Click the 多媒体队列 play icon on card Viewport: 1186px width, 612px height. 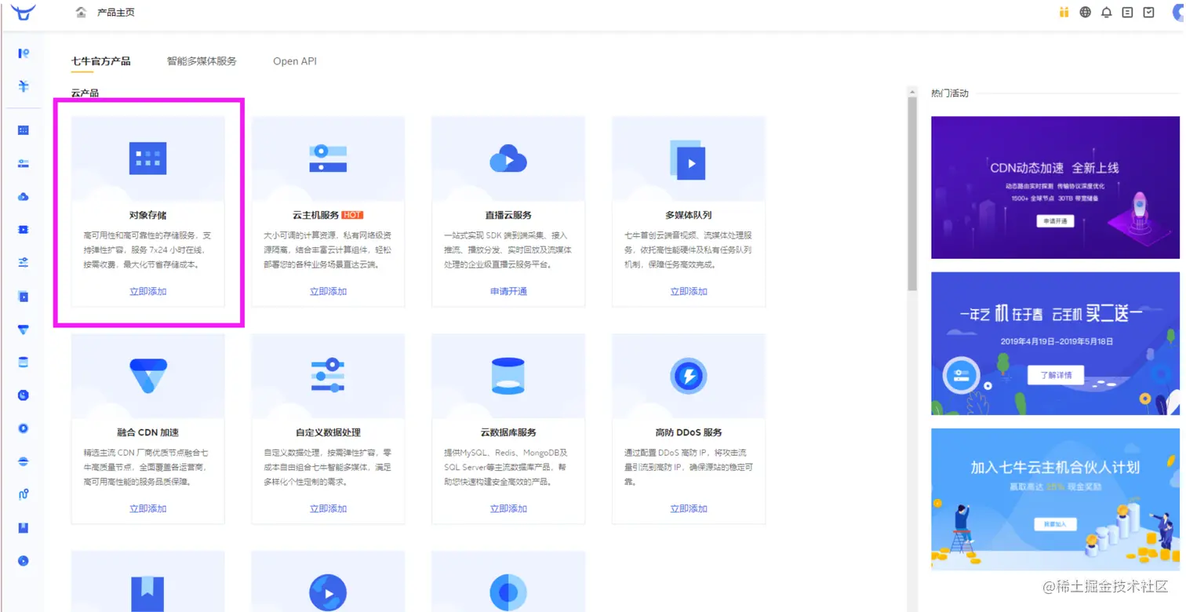tap(688, 160)
